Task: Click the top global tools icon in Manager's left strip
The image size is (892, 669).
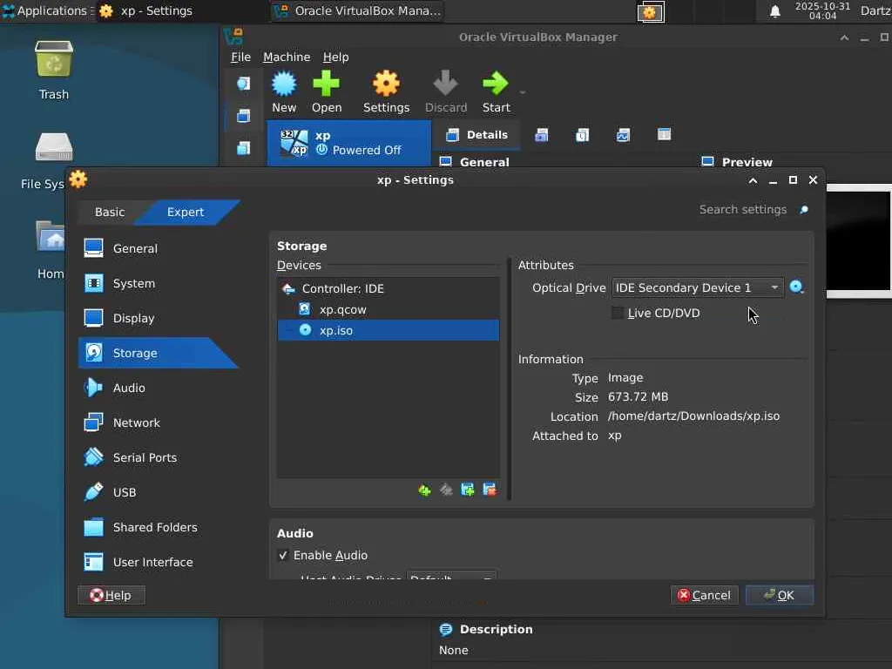Action: [244, 84]
